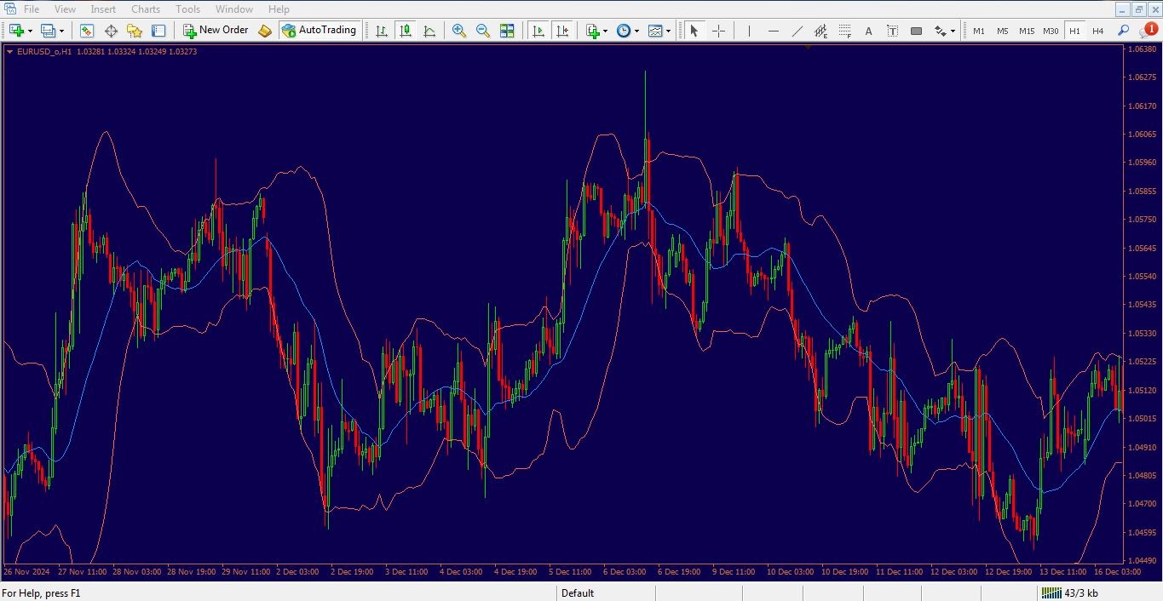The height and width of the screenshot is (601, 1163).
Task: Click the Zoom Out magnifier icon
Action: point(483,31)
